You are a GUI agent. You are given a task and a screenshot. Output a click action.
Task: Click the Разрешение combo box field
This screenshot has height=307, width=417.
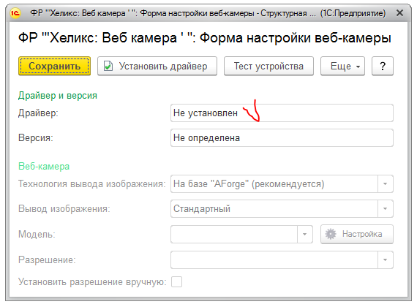click(x=282, y=259)
